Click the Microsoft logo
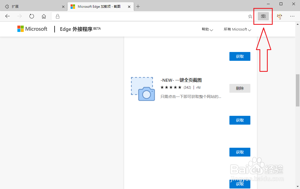Viewport: 300px width, 189px height. point(32,29)
